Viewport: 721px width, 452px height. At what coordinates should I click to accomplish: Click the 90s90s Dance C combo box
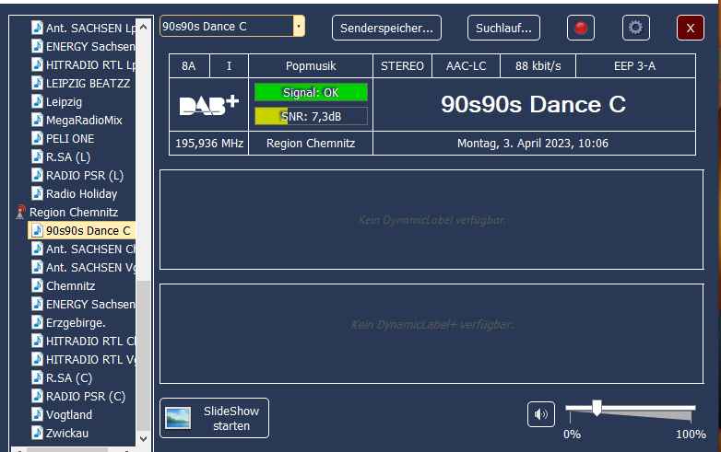click(225, 27)
